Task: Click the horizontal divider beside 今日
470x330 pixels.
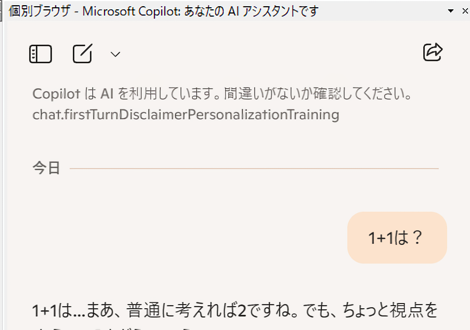Action: tap(254, 169)
